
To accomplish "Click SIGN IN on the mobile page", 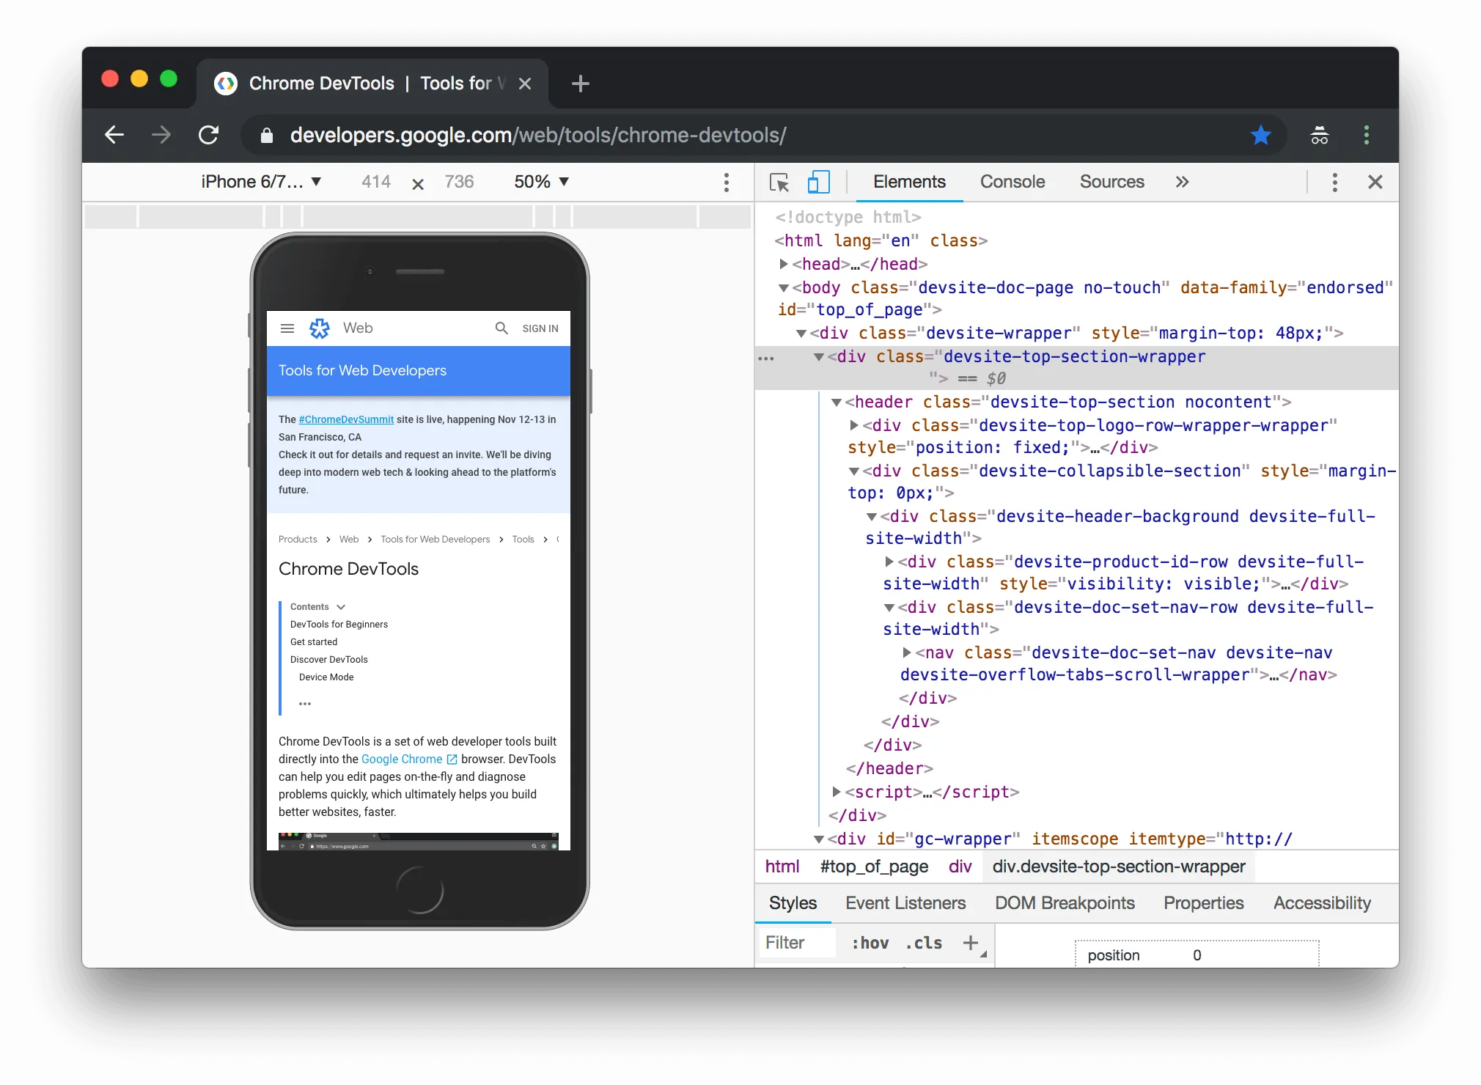I will coord(540,328).
